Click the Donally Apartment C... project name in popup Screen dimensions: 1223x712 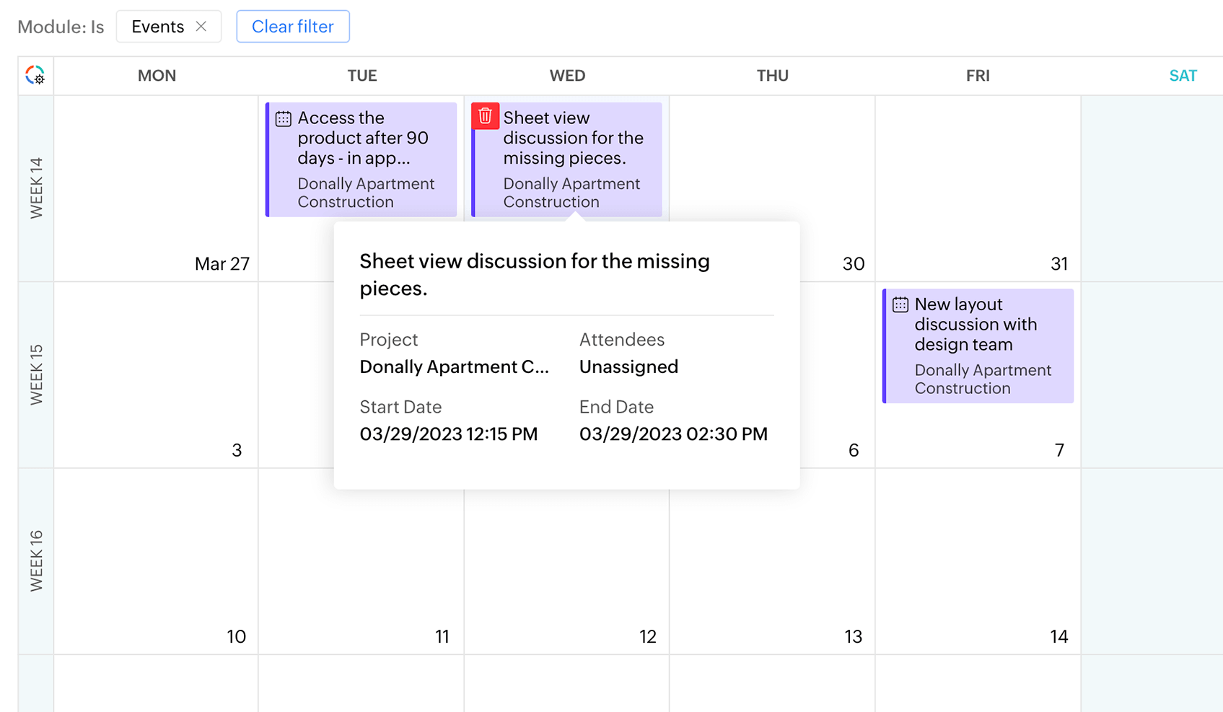tap(454, 366)
